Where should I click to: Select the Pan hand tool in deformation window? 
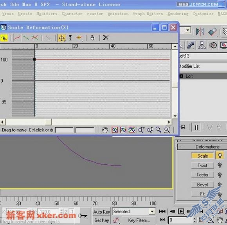tap(104, 130)
